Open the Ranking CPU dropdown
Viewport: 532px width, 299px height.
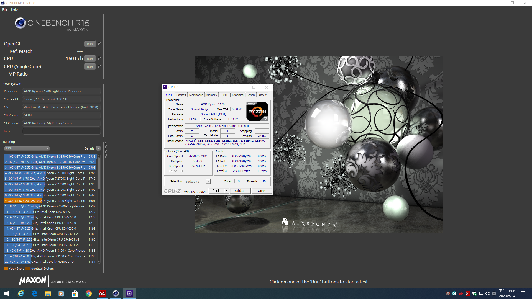27,148
